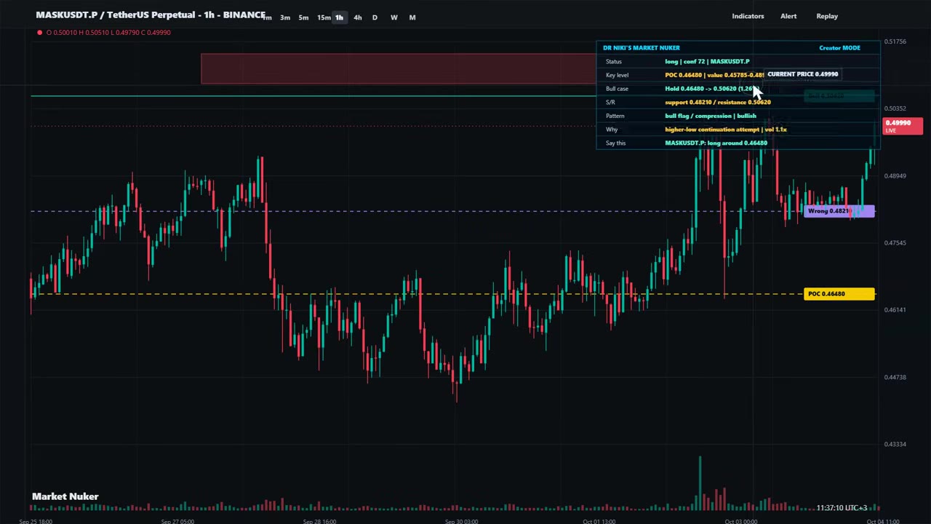Click 'bull flag / compression | bullish' text
The height and width of the screenshot is (524, 931).
coord(711,116)
